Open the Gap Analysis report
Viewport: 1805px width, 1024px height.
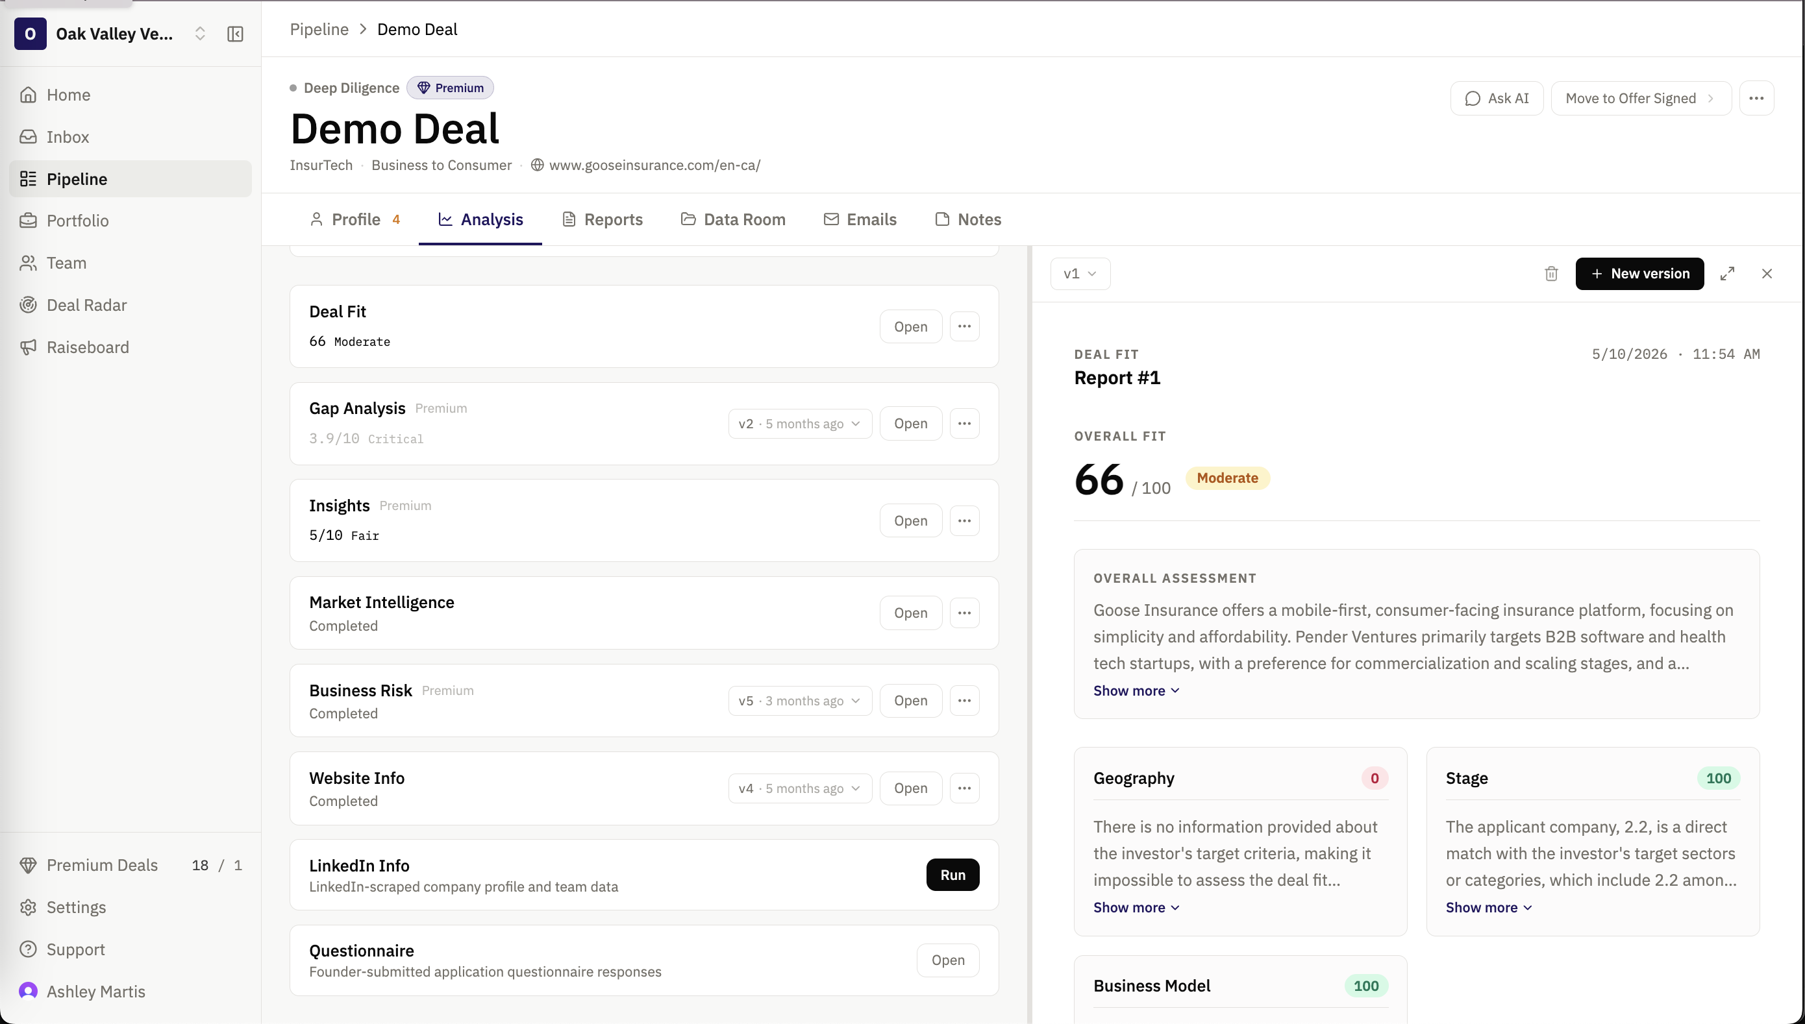(x=910, y=424)
